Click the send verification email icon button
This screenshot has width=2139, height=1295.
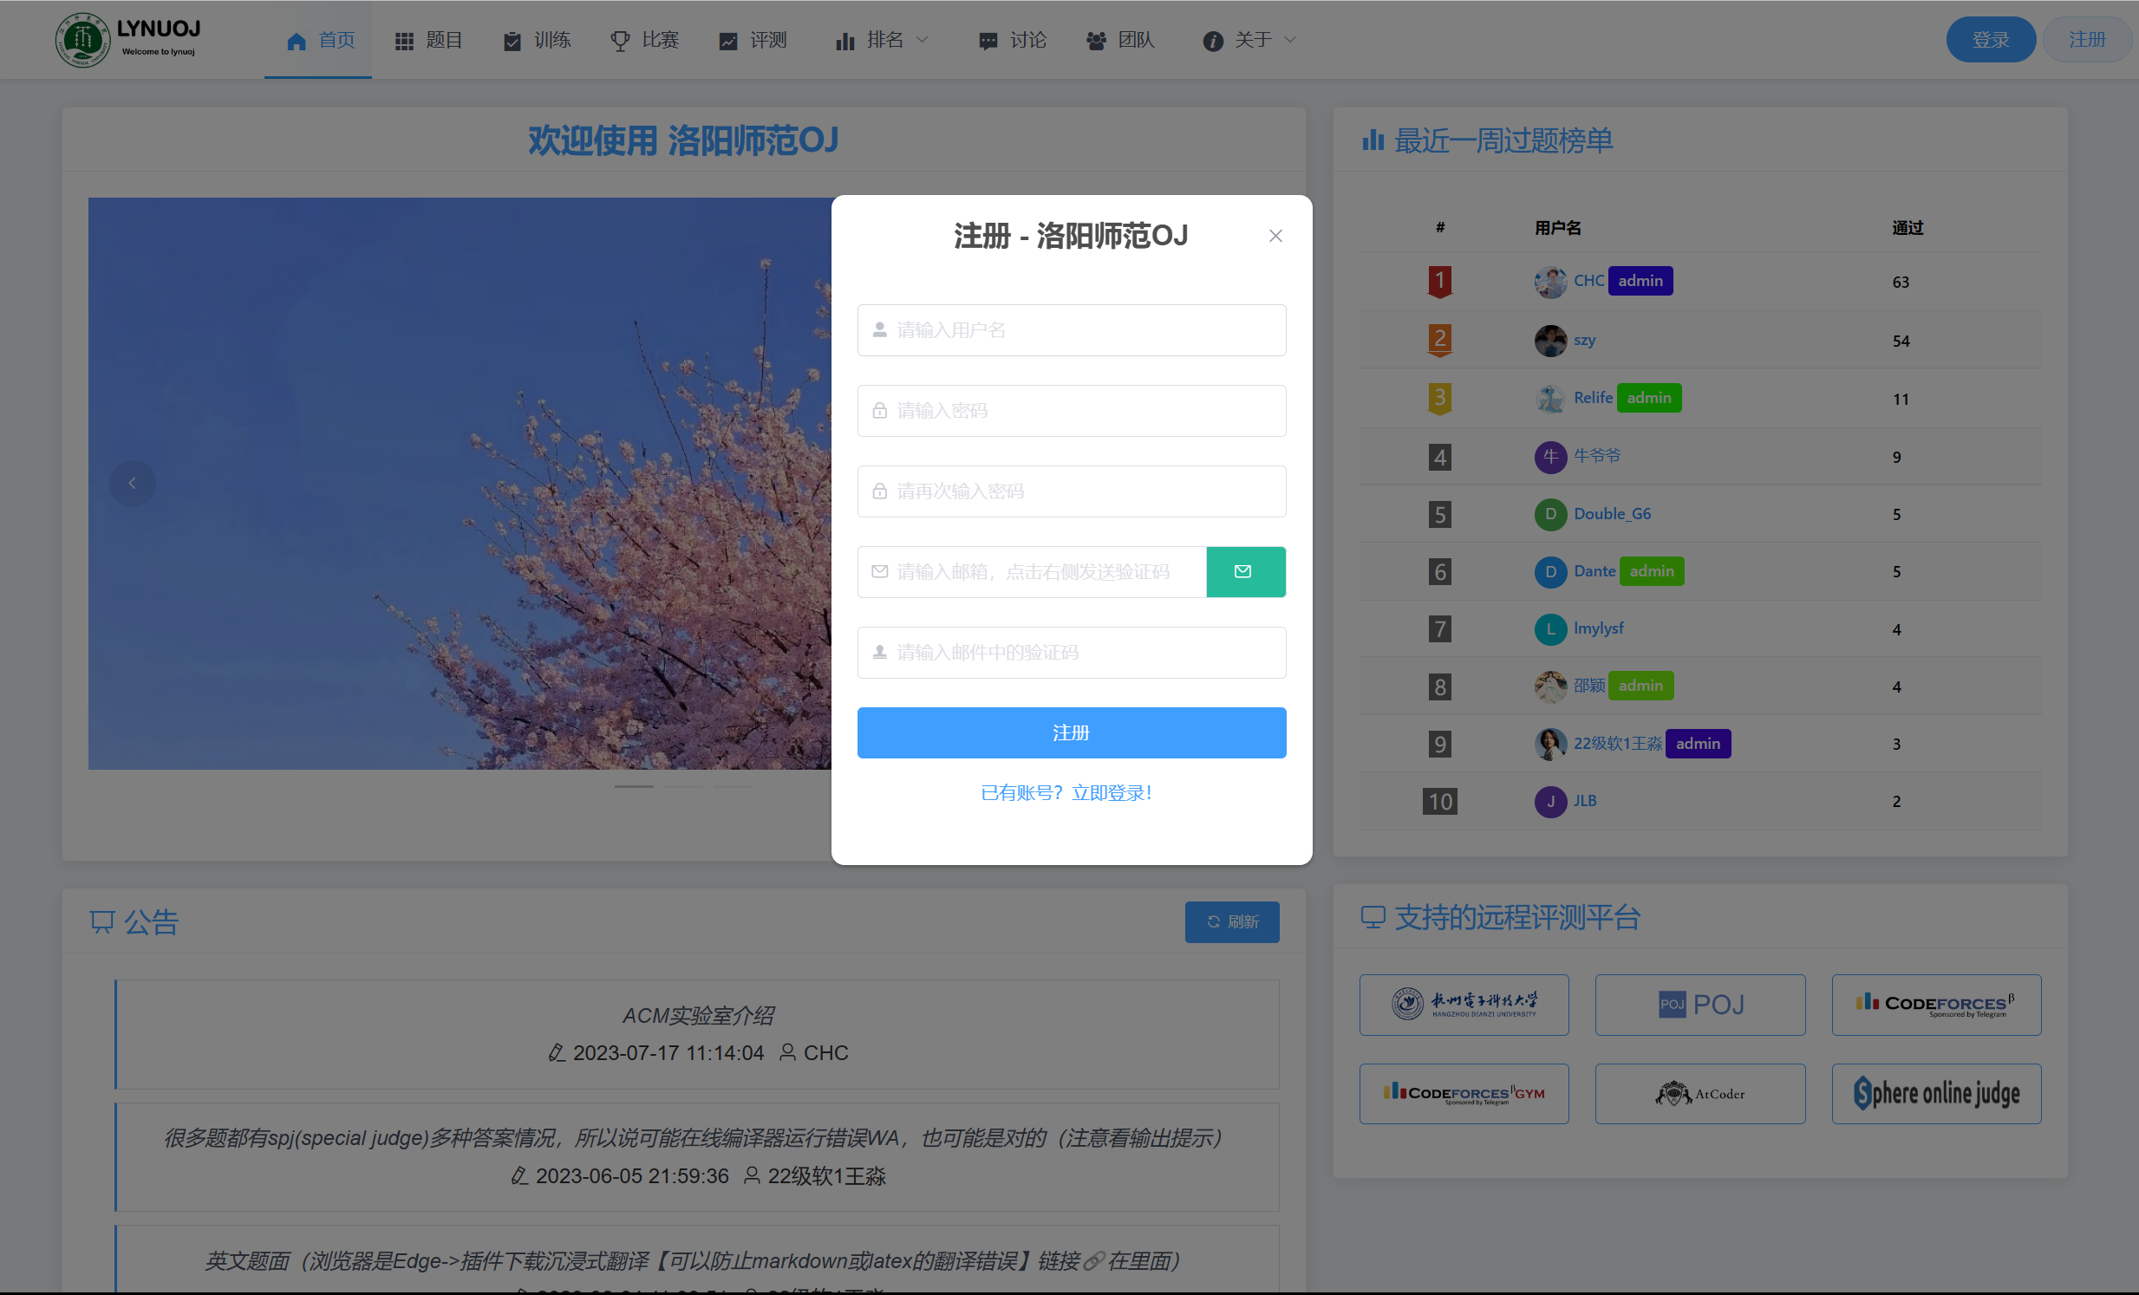tap(1245, 572)
